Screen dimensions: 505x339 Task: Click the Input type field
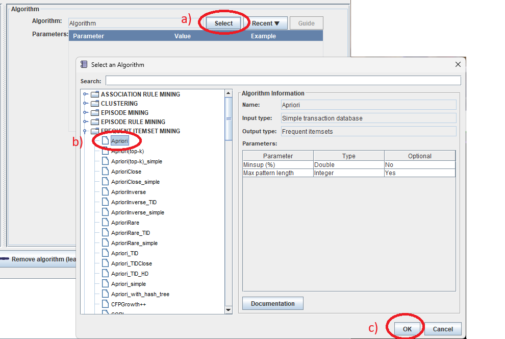[368, 118]
